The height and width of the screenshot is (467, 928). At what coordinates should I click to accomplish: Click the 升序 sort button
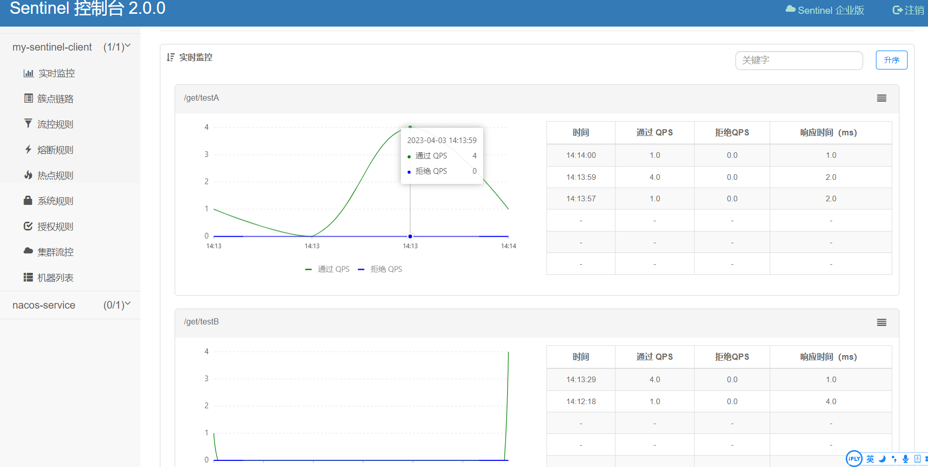coord(891,60)
